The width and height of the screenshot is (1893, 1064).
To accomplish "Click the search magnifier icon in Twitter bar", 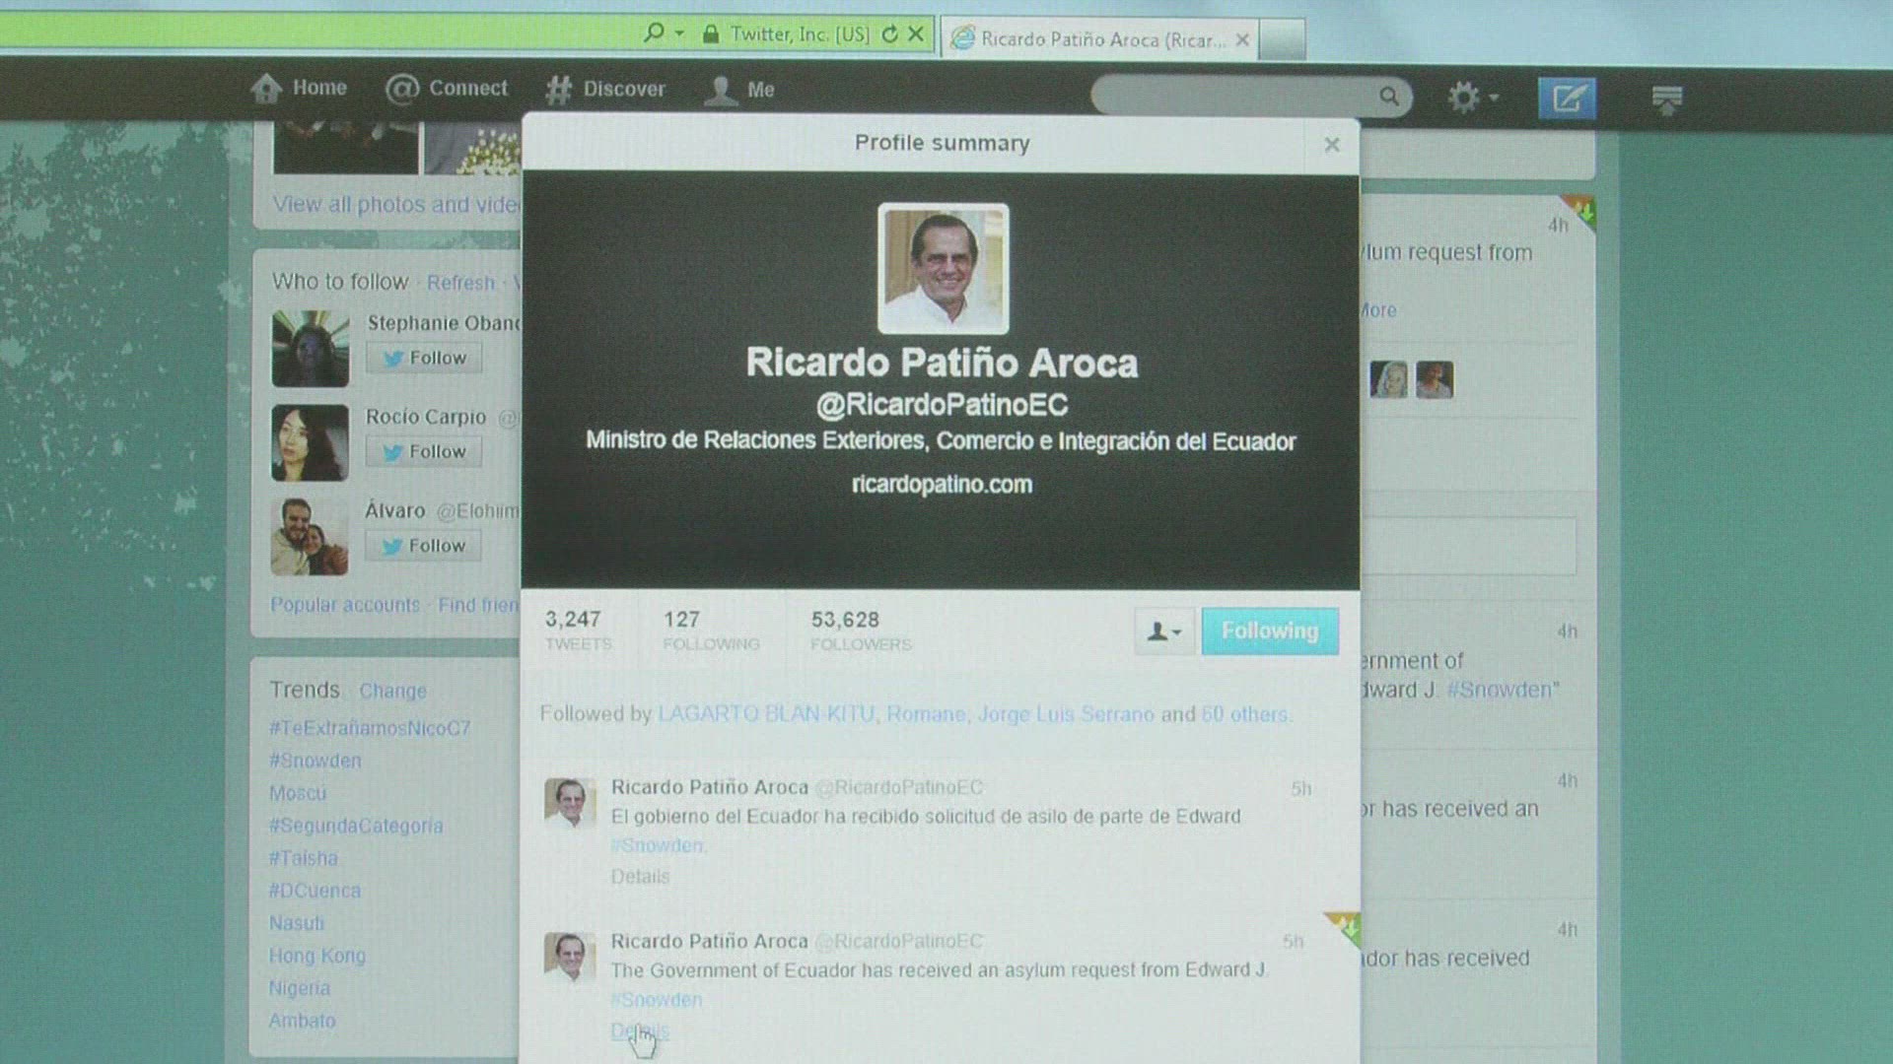I will 1389,96.
